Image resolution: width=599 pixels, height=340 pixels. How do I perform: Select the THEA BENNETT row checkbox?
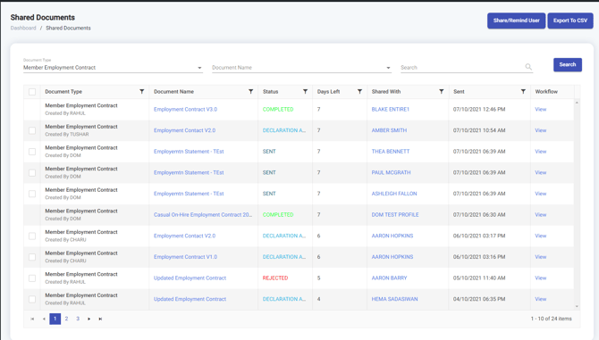(32, 152)
